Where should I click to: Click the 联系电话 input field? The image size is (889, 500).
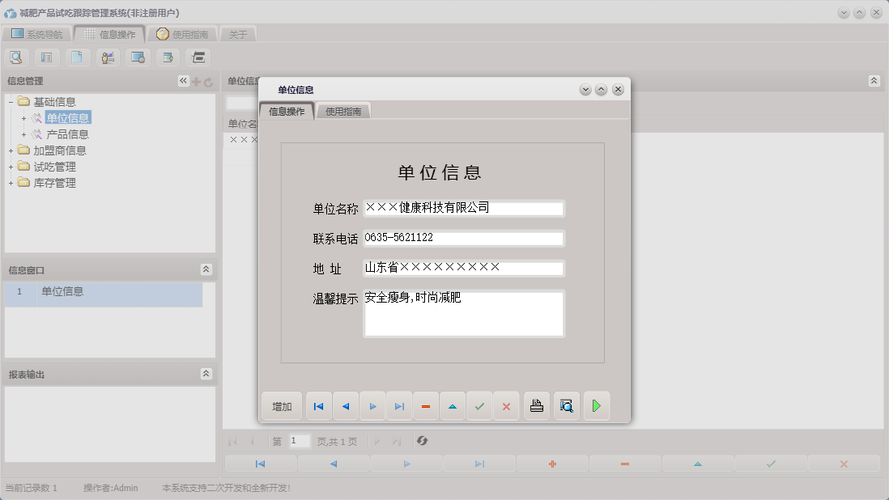[463, 238]
